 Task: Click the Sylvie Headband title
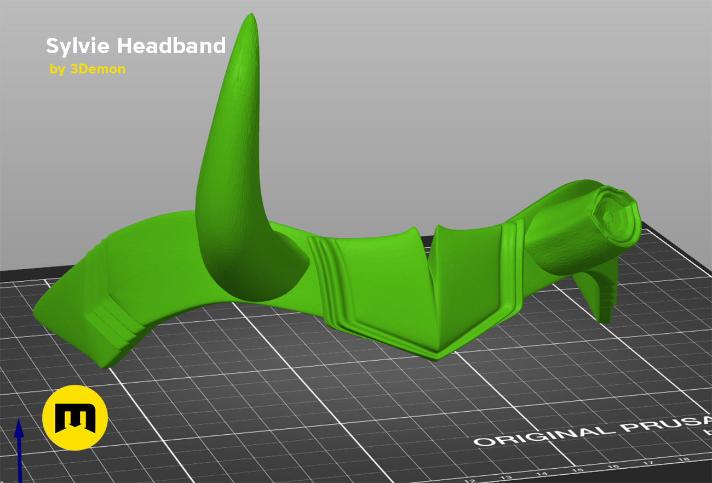coord(136,47)
